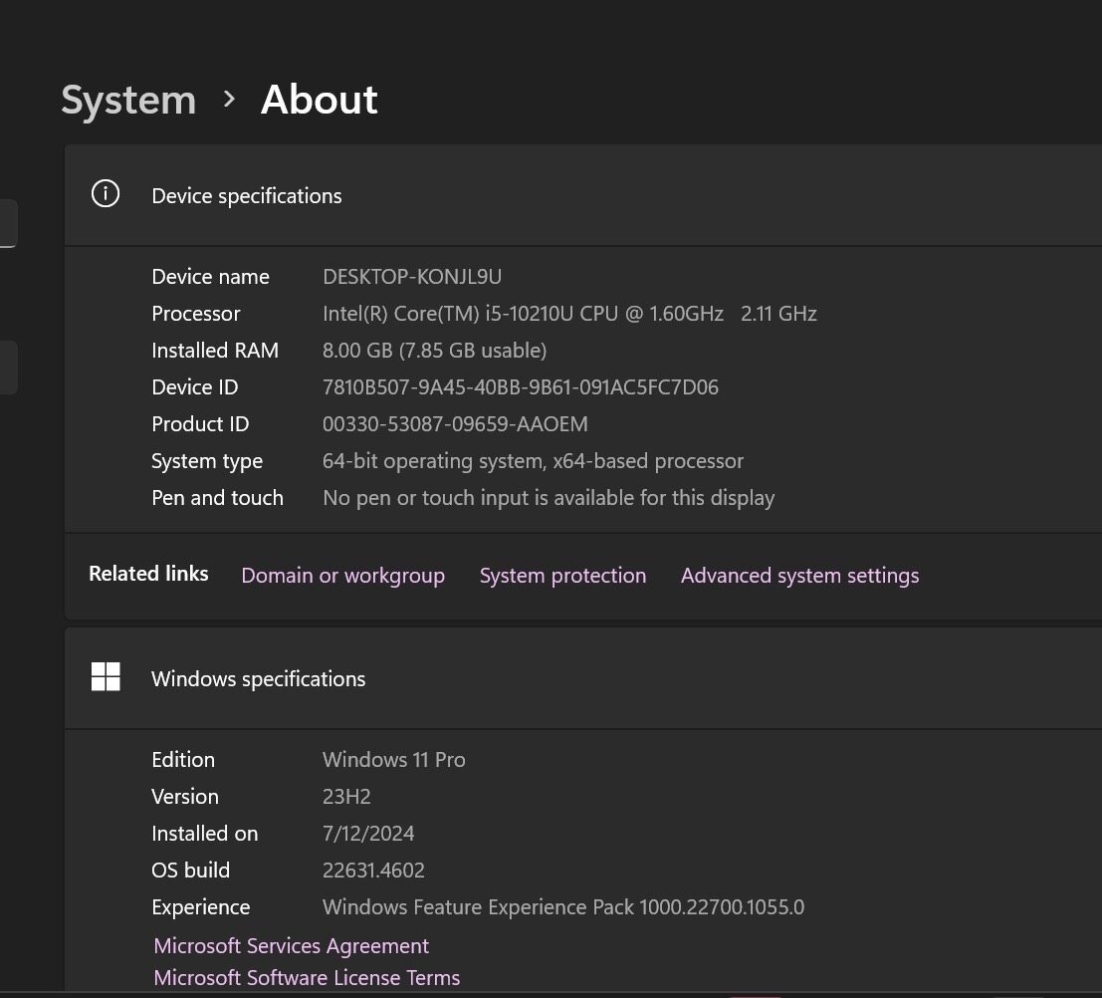Select the About breadcrumb label

[x=319, y=100]
